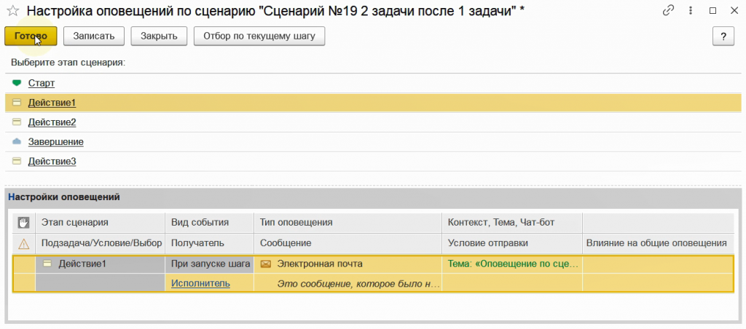Copy link via chain icon
This screenshot has width=746, height=329.
(x=668, y=11)
